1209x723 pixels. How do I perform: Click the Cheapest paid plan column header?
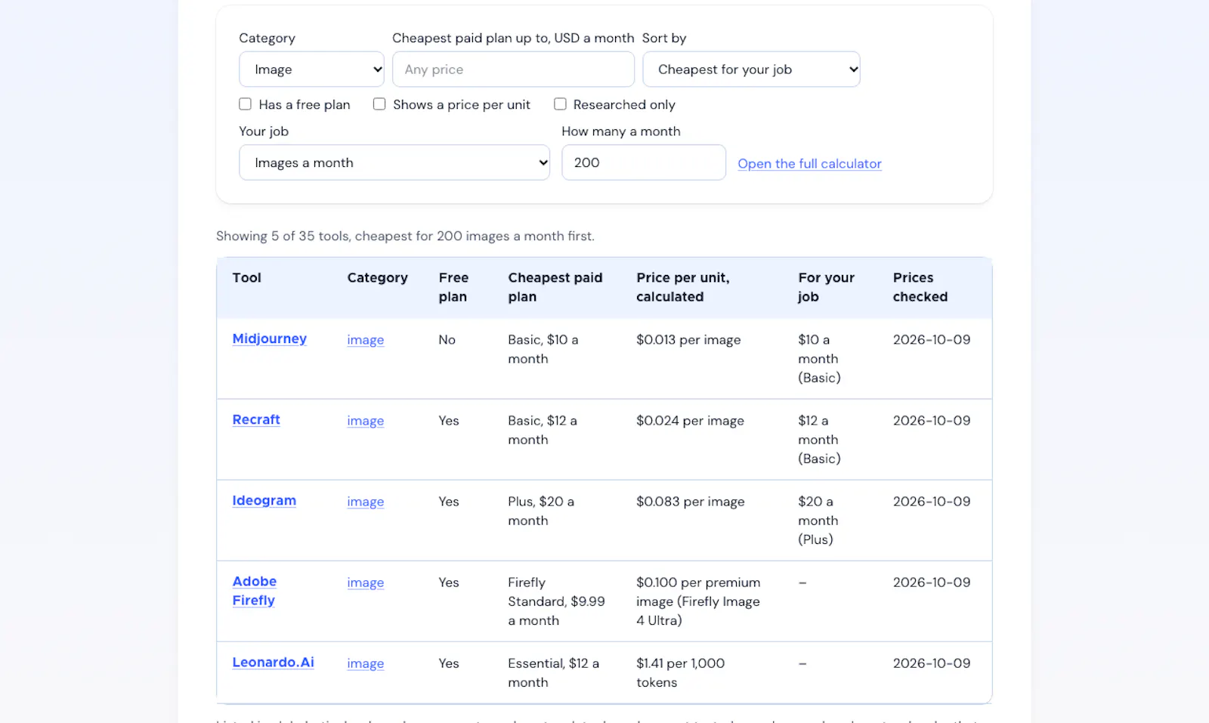(555, 287)
